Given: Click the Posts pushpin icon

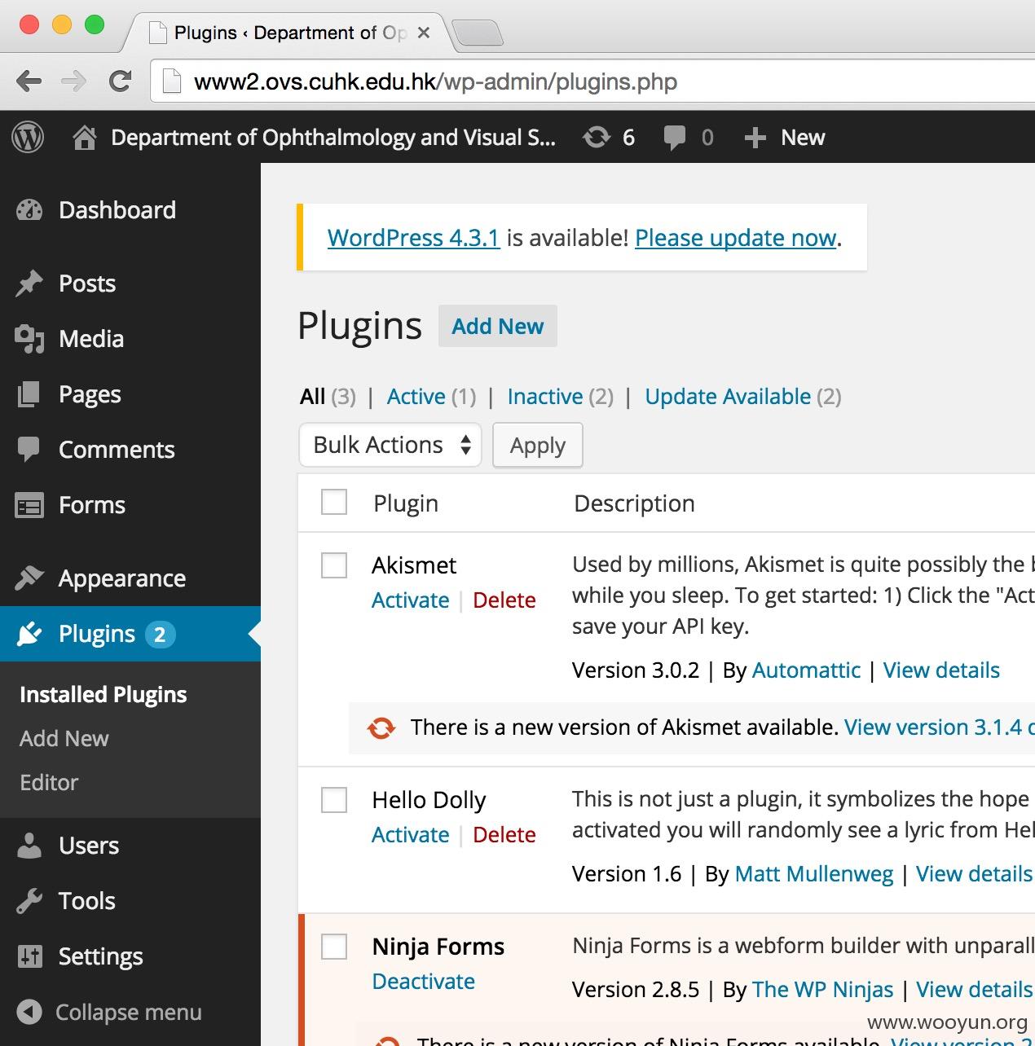Looking at the screenshot, I should click(29, 283).
